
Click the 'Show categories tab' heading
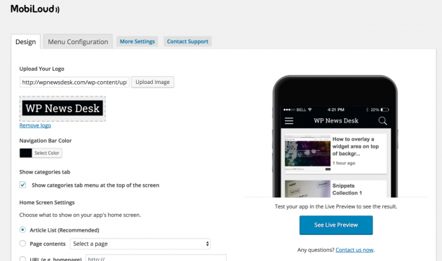pyautogui.click(x=45, y=172)
